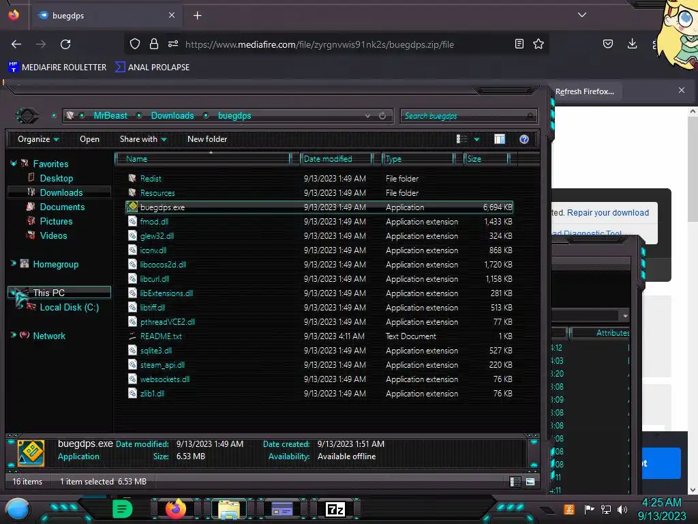Open site permissions icon in address bar
Screen dimensions: 698x524
173,44
